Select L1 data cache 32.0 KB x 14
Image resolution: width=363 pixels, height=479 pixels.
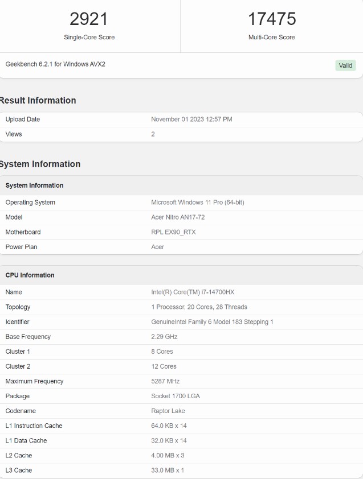click(x=169, y=440)
